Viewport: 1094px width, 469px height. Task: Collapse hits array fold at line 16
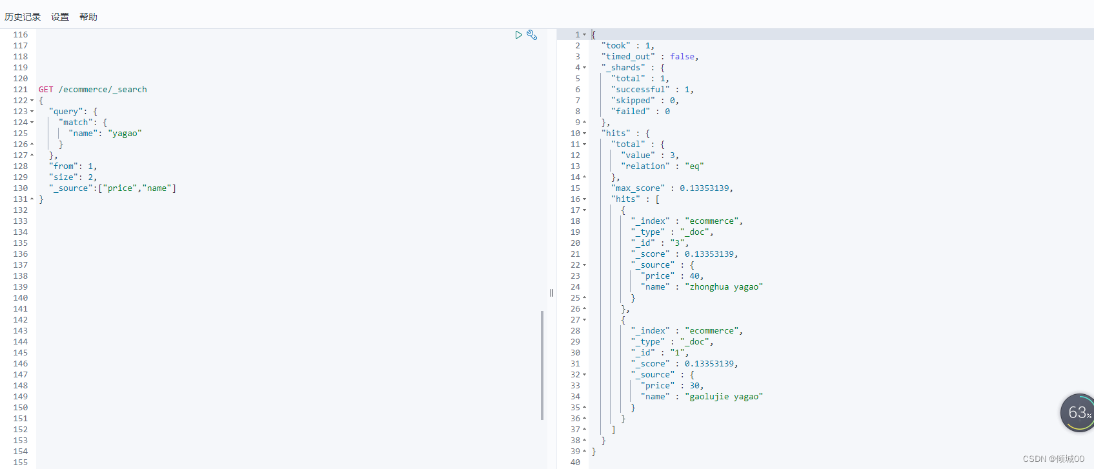point(585,199)
